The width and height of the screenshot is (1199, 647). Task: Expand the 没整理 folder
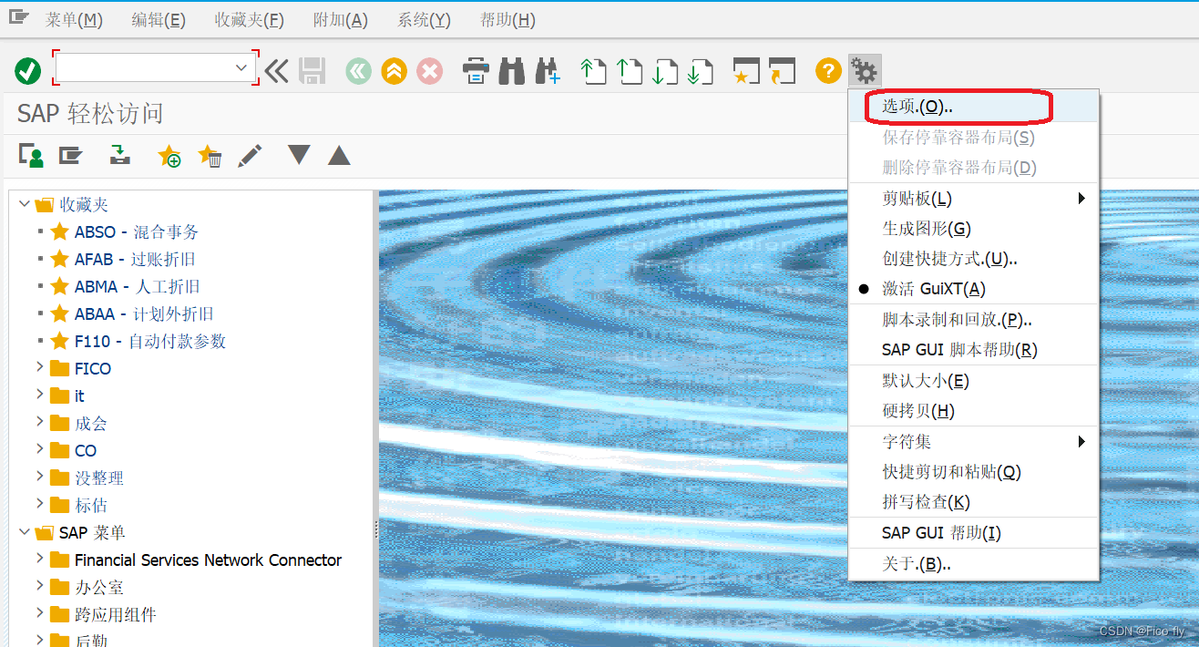(x=39, y=477)
